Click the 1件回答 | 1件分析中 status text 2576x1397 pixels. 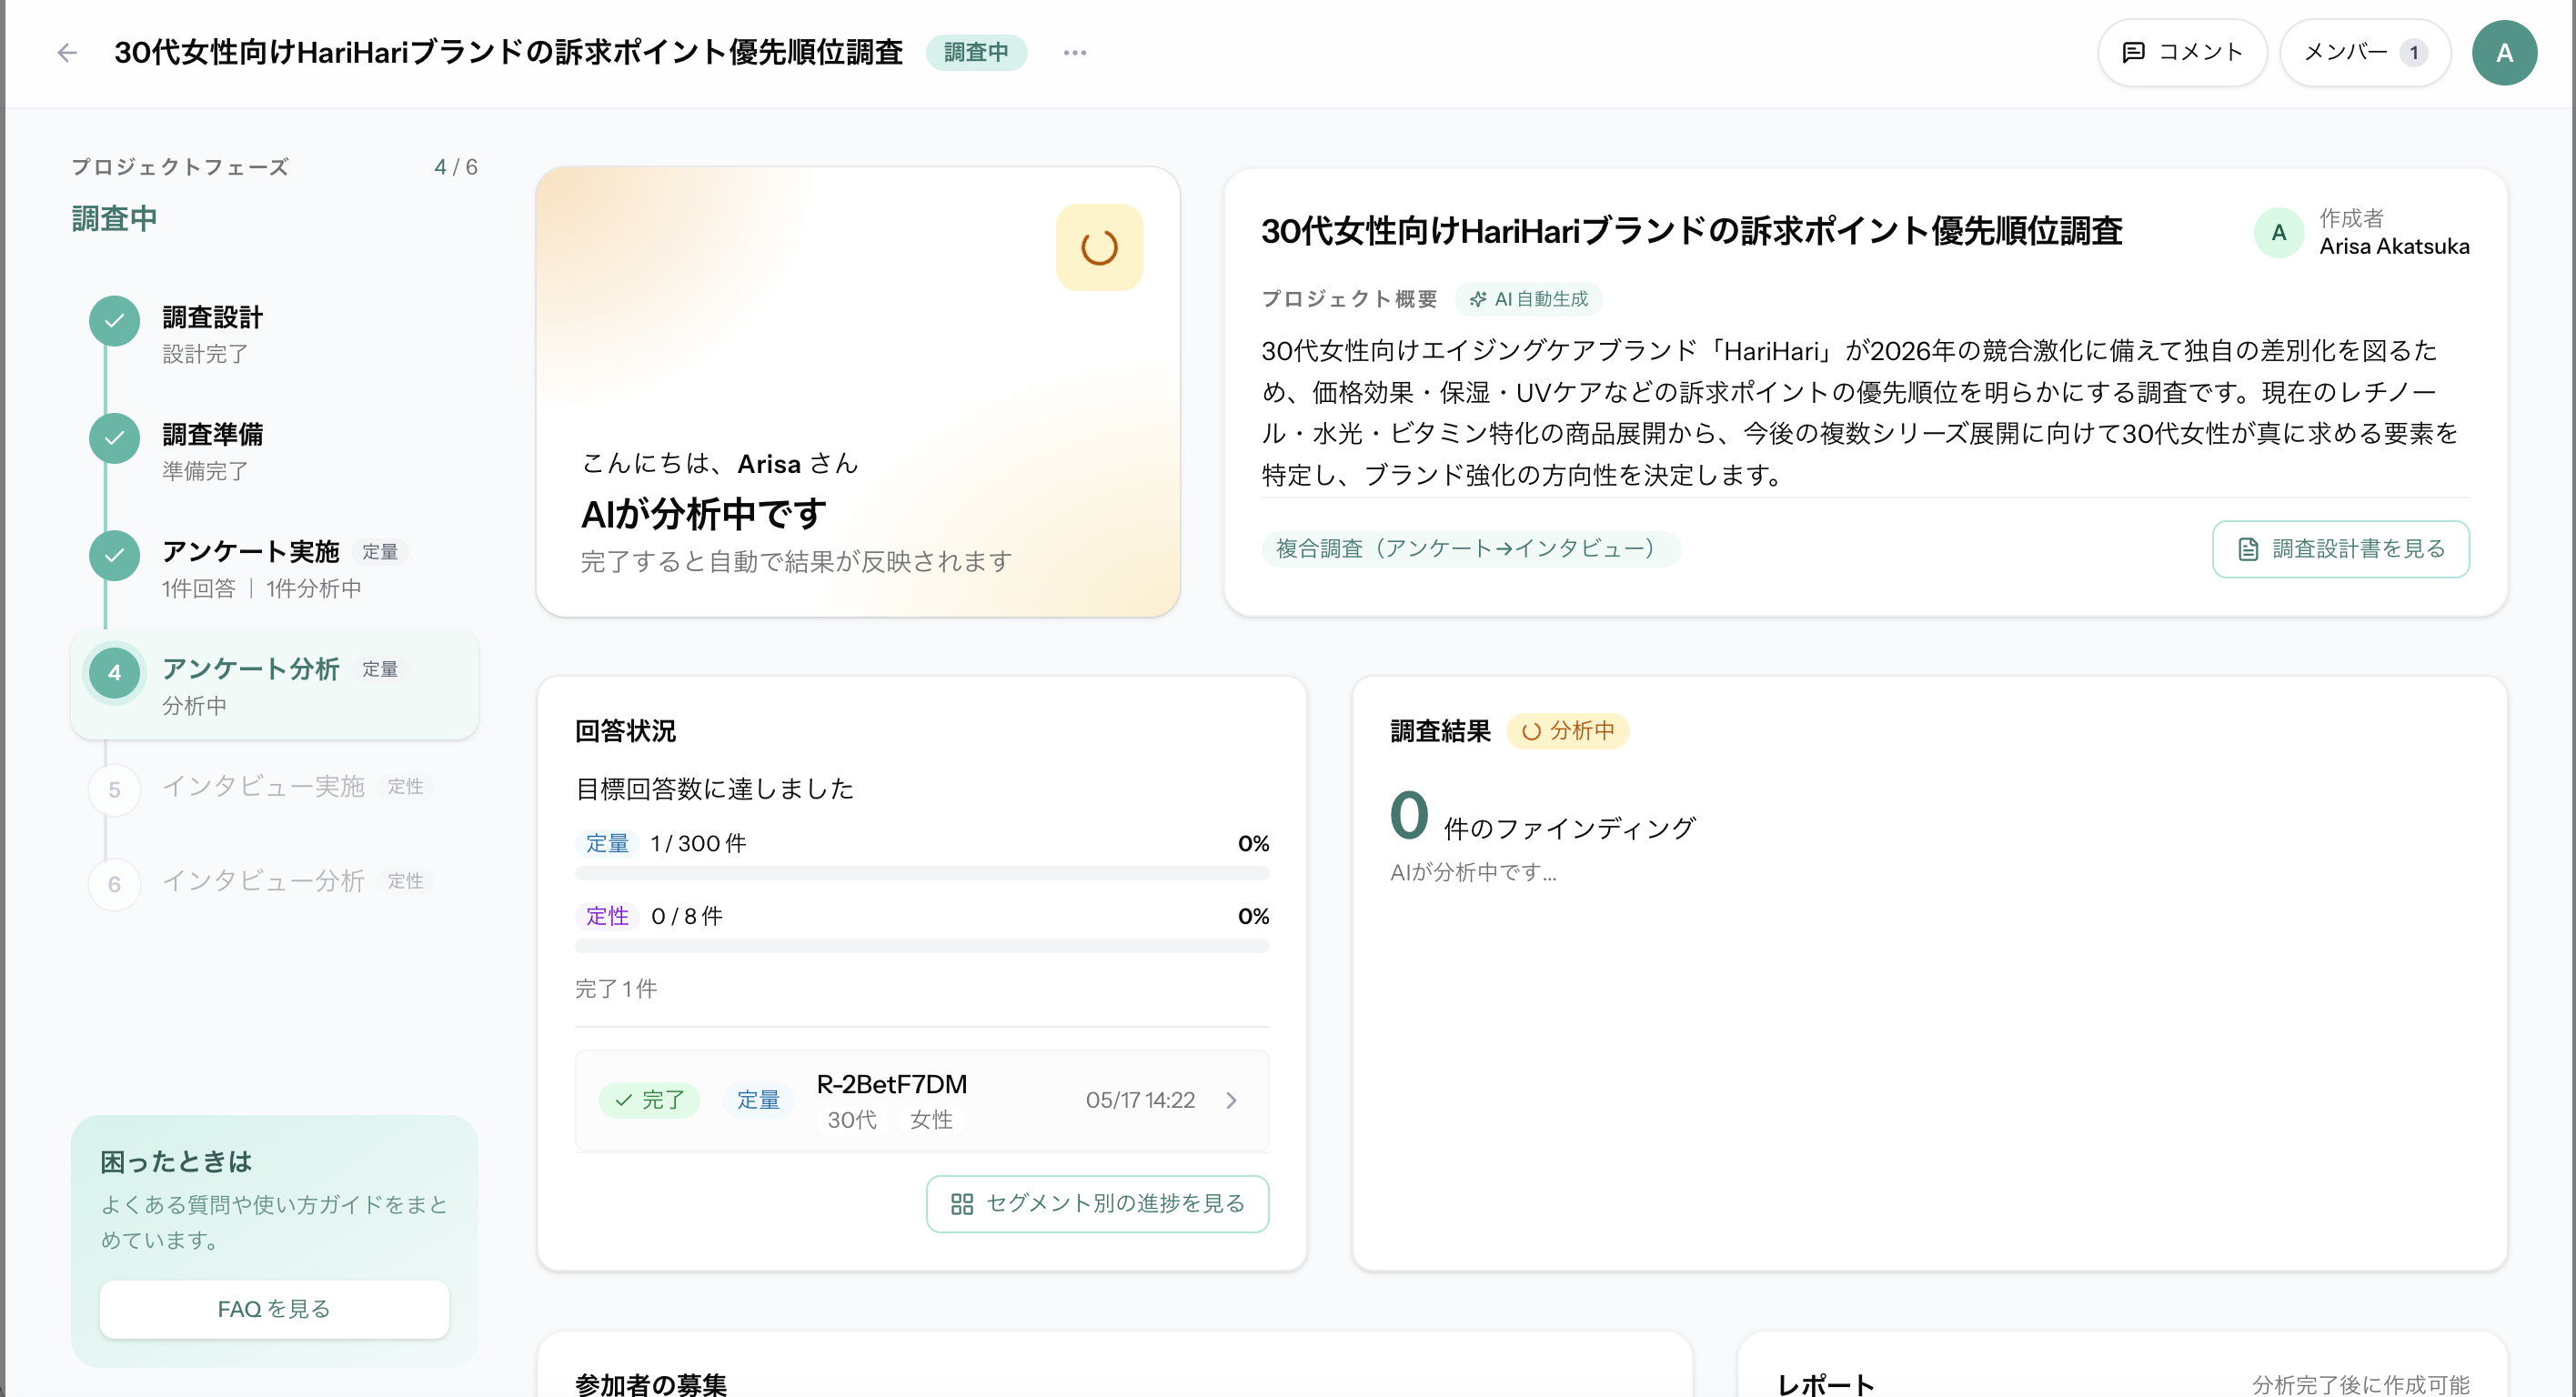coord(262,589)
